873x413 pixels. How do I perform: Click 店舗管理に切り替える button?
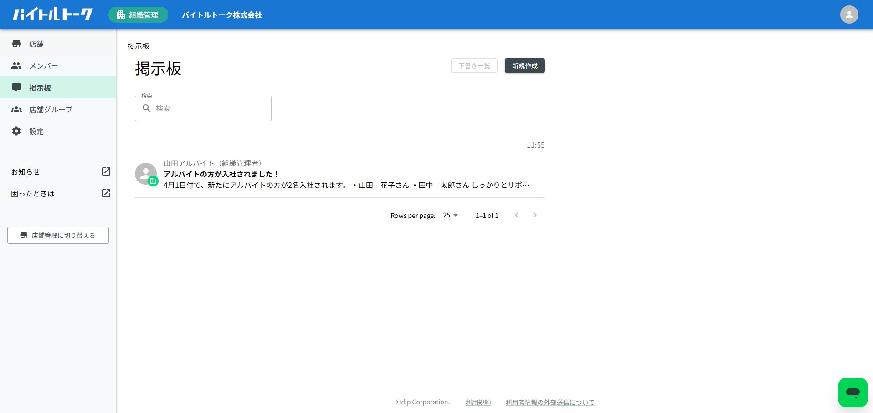click(58, 235)
